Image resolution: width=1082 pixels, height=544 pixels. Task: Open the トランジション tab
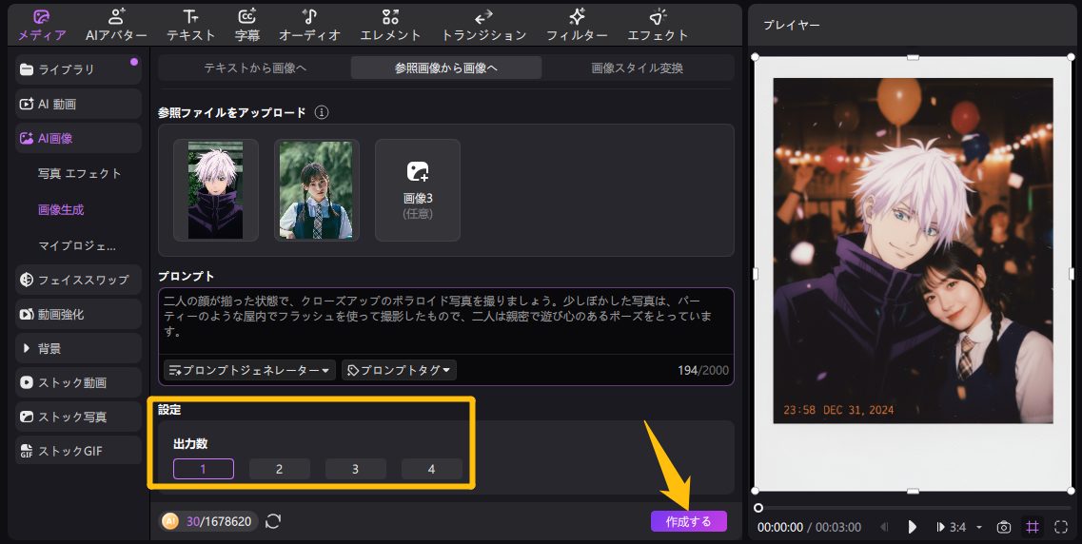coord(483,26)
